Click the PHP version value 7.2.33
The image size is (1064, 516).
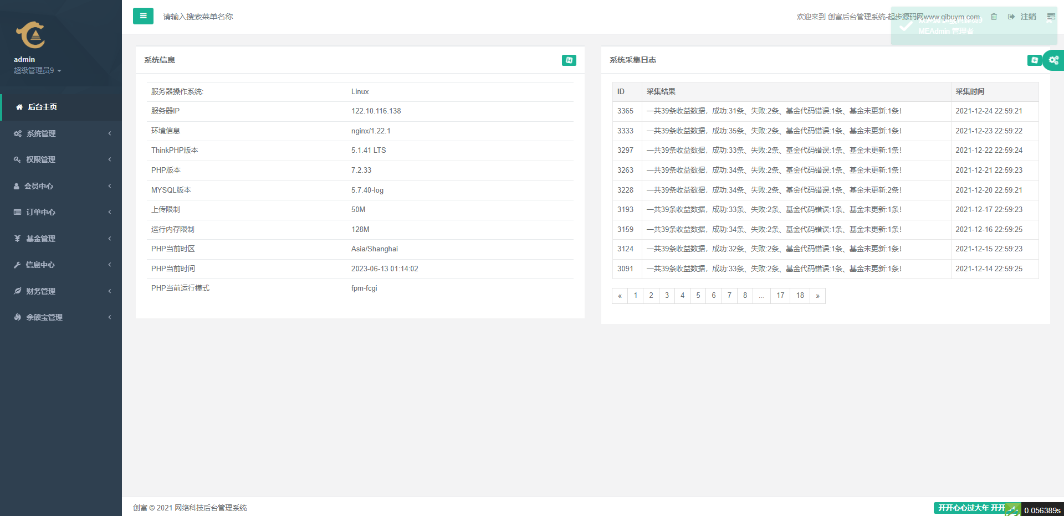[x=361, y=171]
